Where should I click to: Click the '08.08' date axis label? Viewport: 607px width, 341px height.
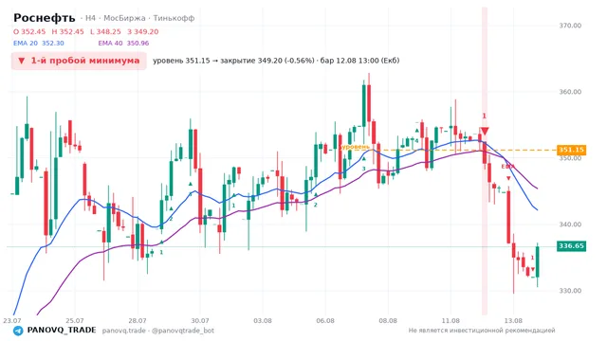pos(388,321)
